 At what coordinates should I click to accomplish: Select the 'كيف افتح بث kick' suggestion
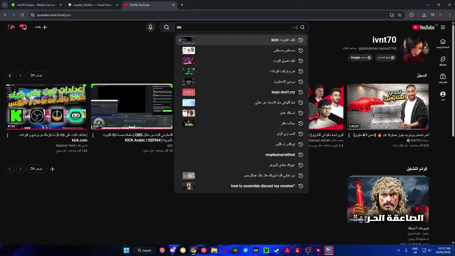pyautogui.click(x=241, y=40)
